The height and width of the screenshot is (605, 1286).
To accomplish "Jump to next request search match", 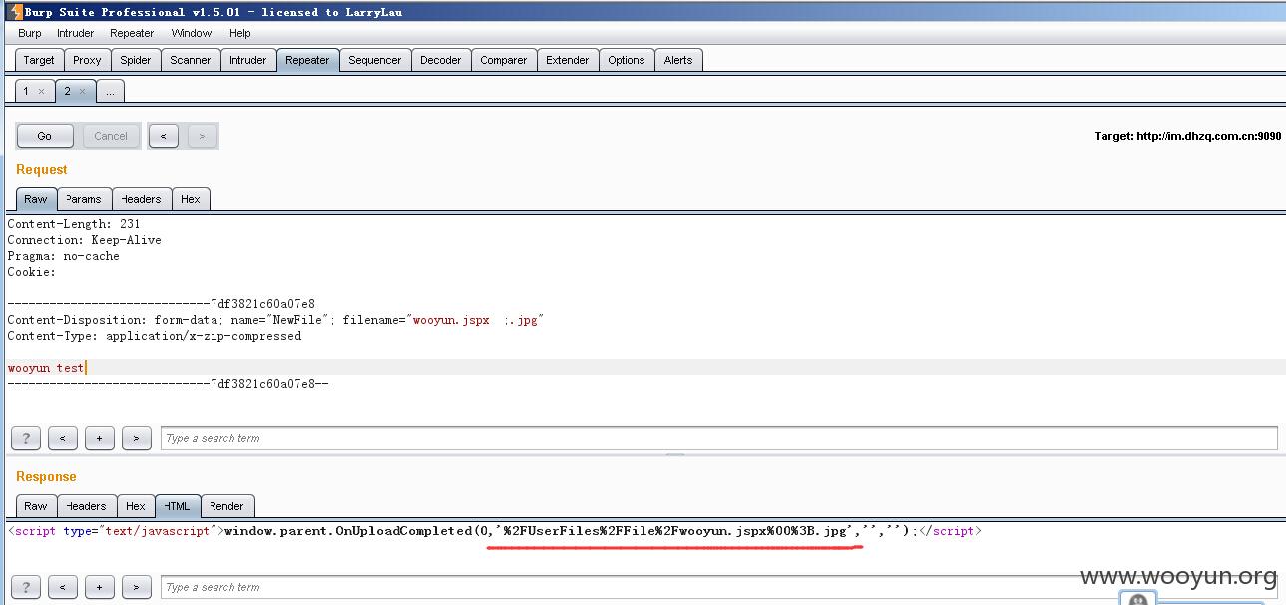I will pyautogui.click(x=136, y=438).
